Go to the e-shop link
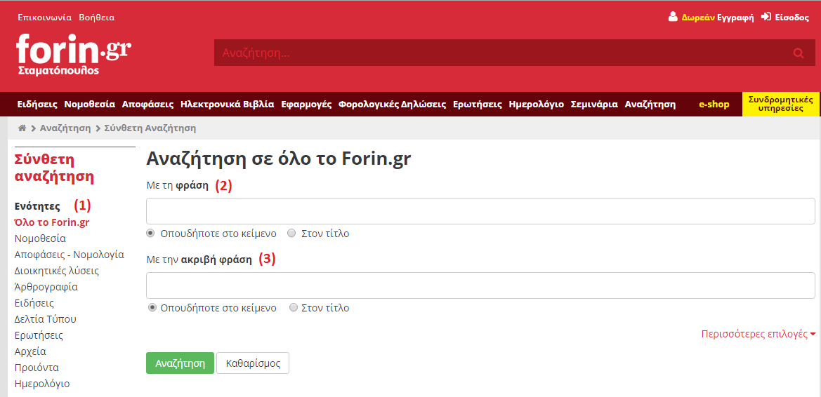The width and height of the screenshot is (821, 397). coord(714,104)
